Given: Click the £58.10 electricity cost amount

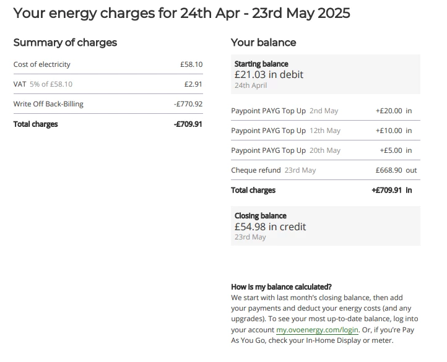Looking at the screenshot, I should 191,64.
